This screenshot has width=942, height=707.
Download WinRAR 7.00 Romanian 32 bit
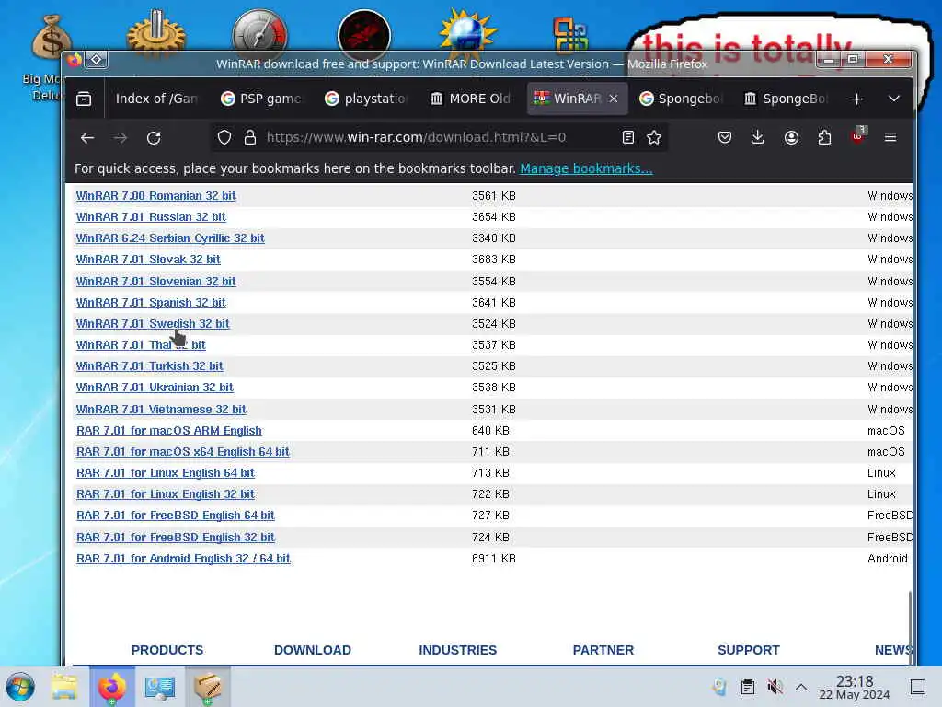coord(155,196)
